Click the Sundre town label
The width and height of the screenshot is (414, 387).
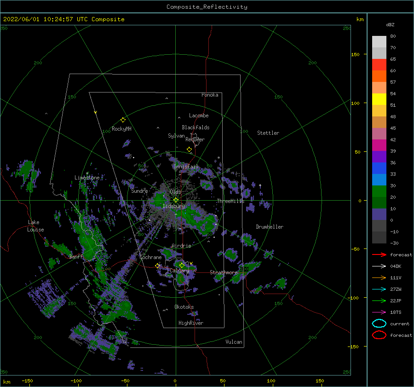(x=139, y=191)
